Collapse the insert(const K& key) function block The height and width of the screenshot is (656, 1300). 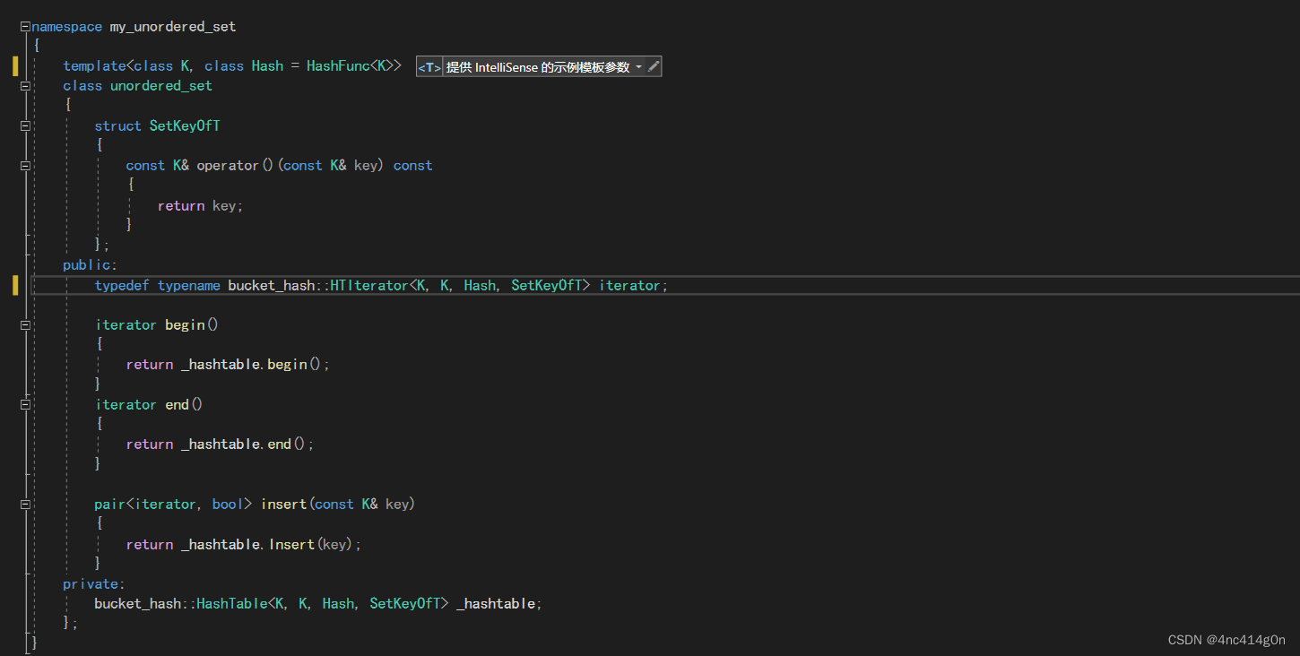[x=25, y=505]
